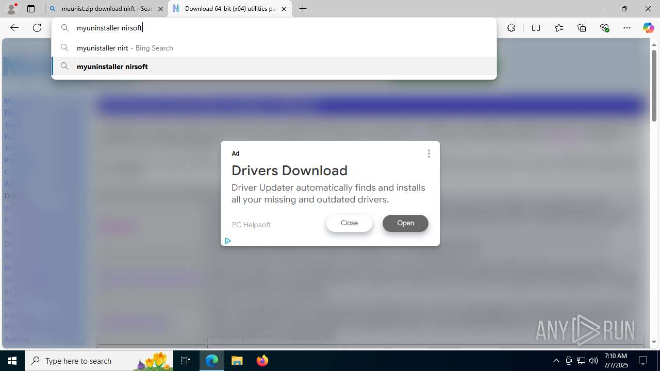The image size is (660, 371).
Task: Click the page scrollbar up arrow
Action: tap(654, 45)
